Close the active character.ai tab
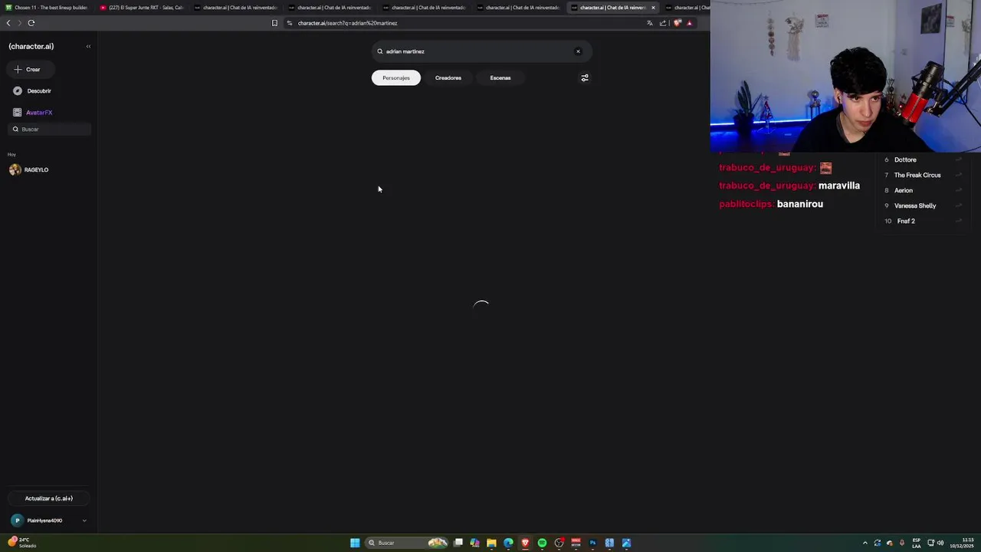 coord(653,8)
